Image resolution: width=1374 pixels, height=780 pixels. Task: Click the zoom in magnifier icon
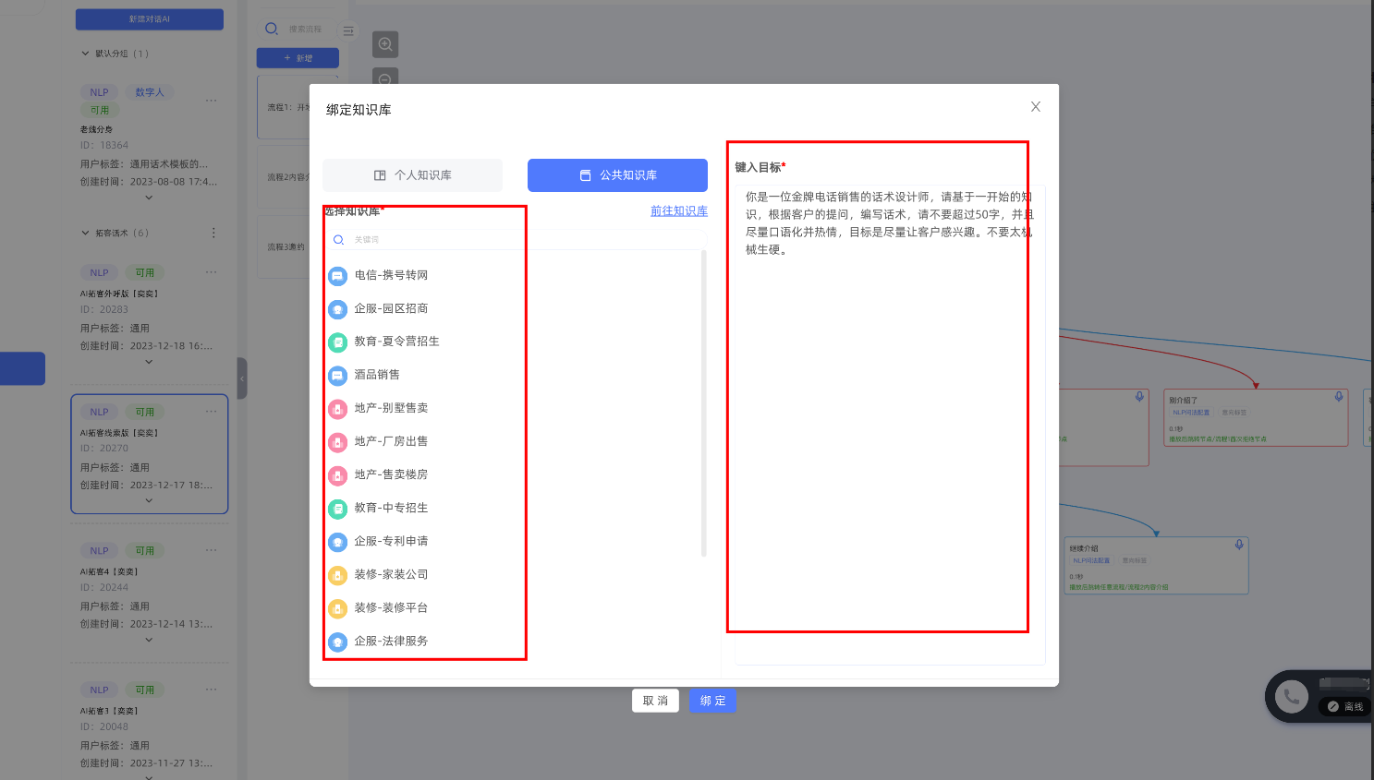[x=385, y=44]
